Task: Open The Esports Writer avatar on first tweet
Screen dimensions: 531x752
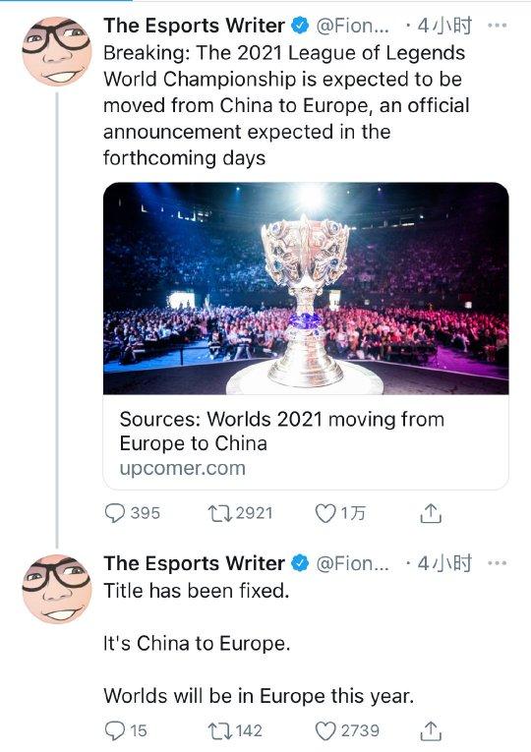Action: [x=57, y=51]
